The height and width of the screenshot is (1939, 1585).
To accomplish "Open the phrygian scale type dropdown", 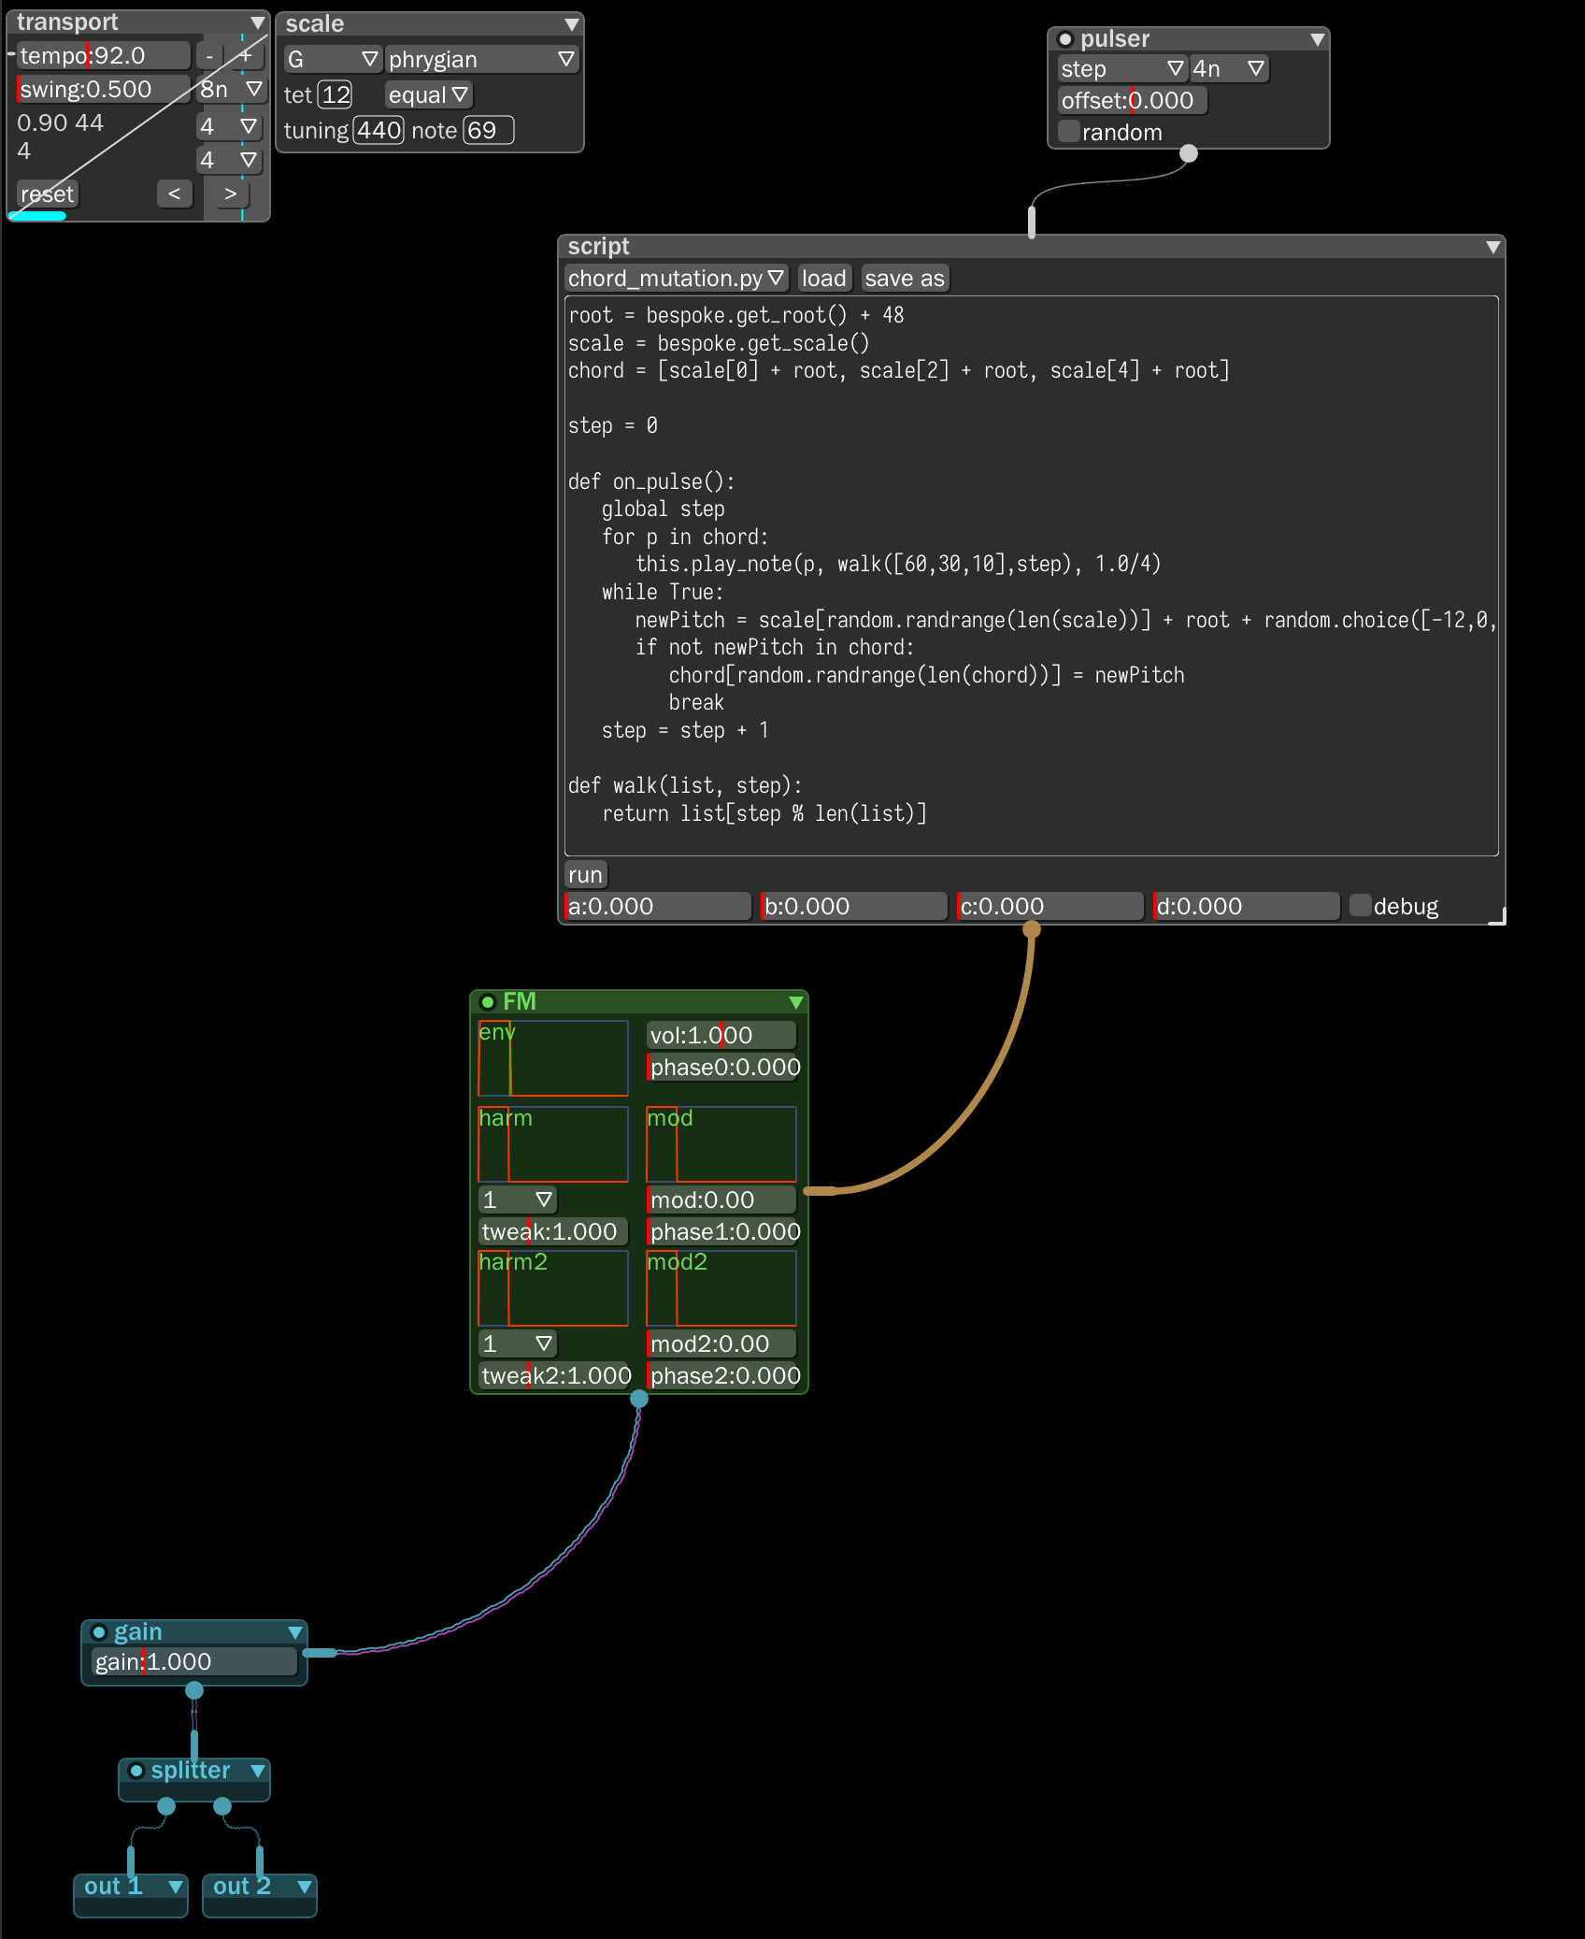I will (x=481, y=58).
